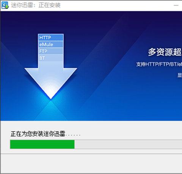Click the green installation progress bar
This screenshot has width=182, height=174.
point(96,144)
